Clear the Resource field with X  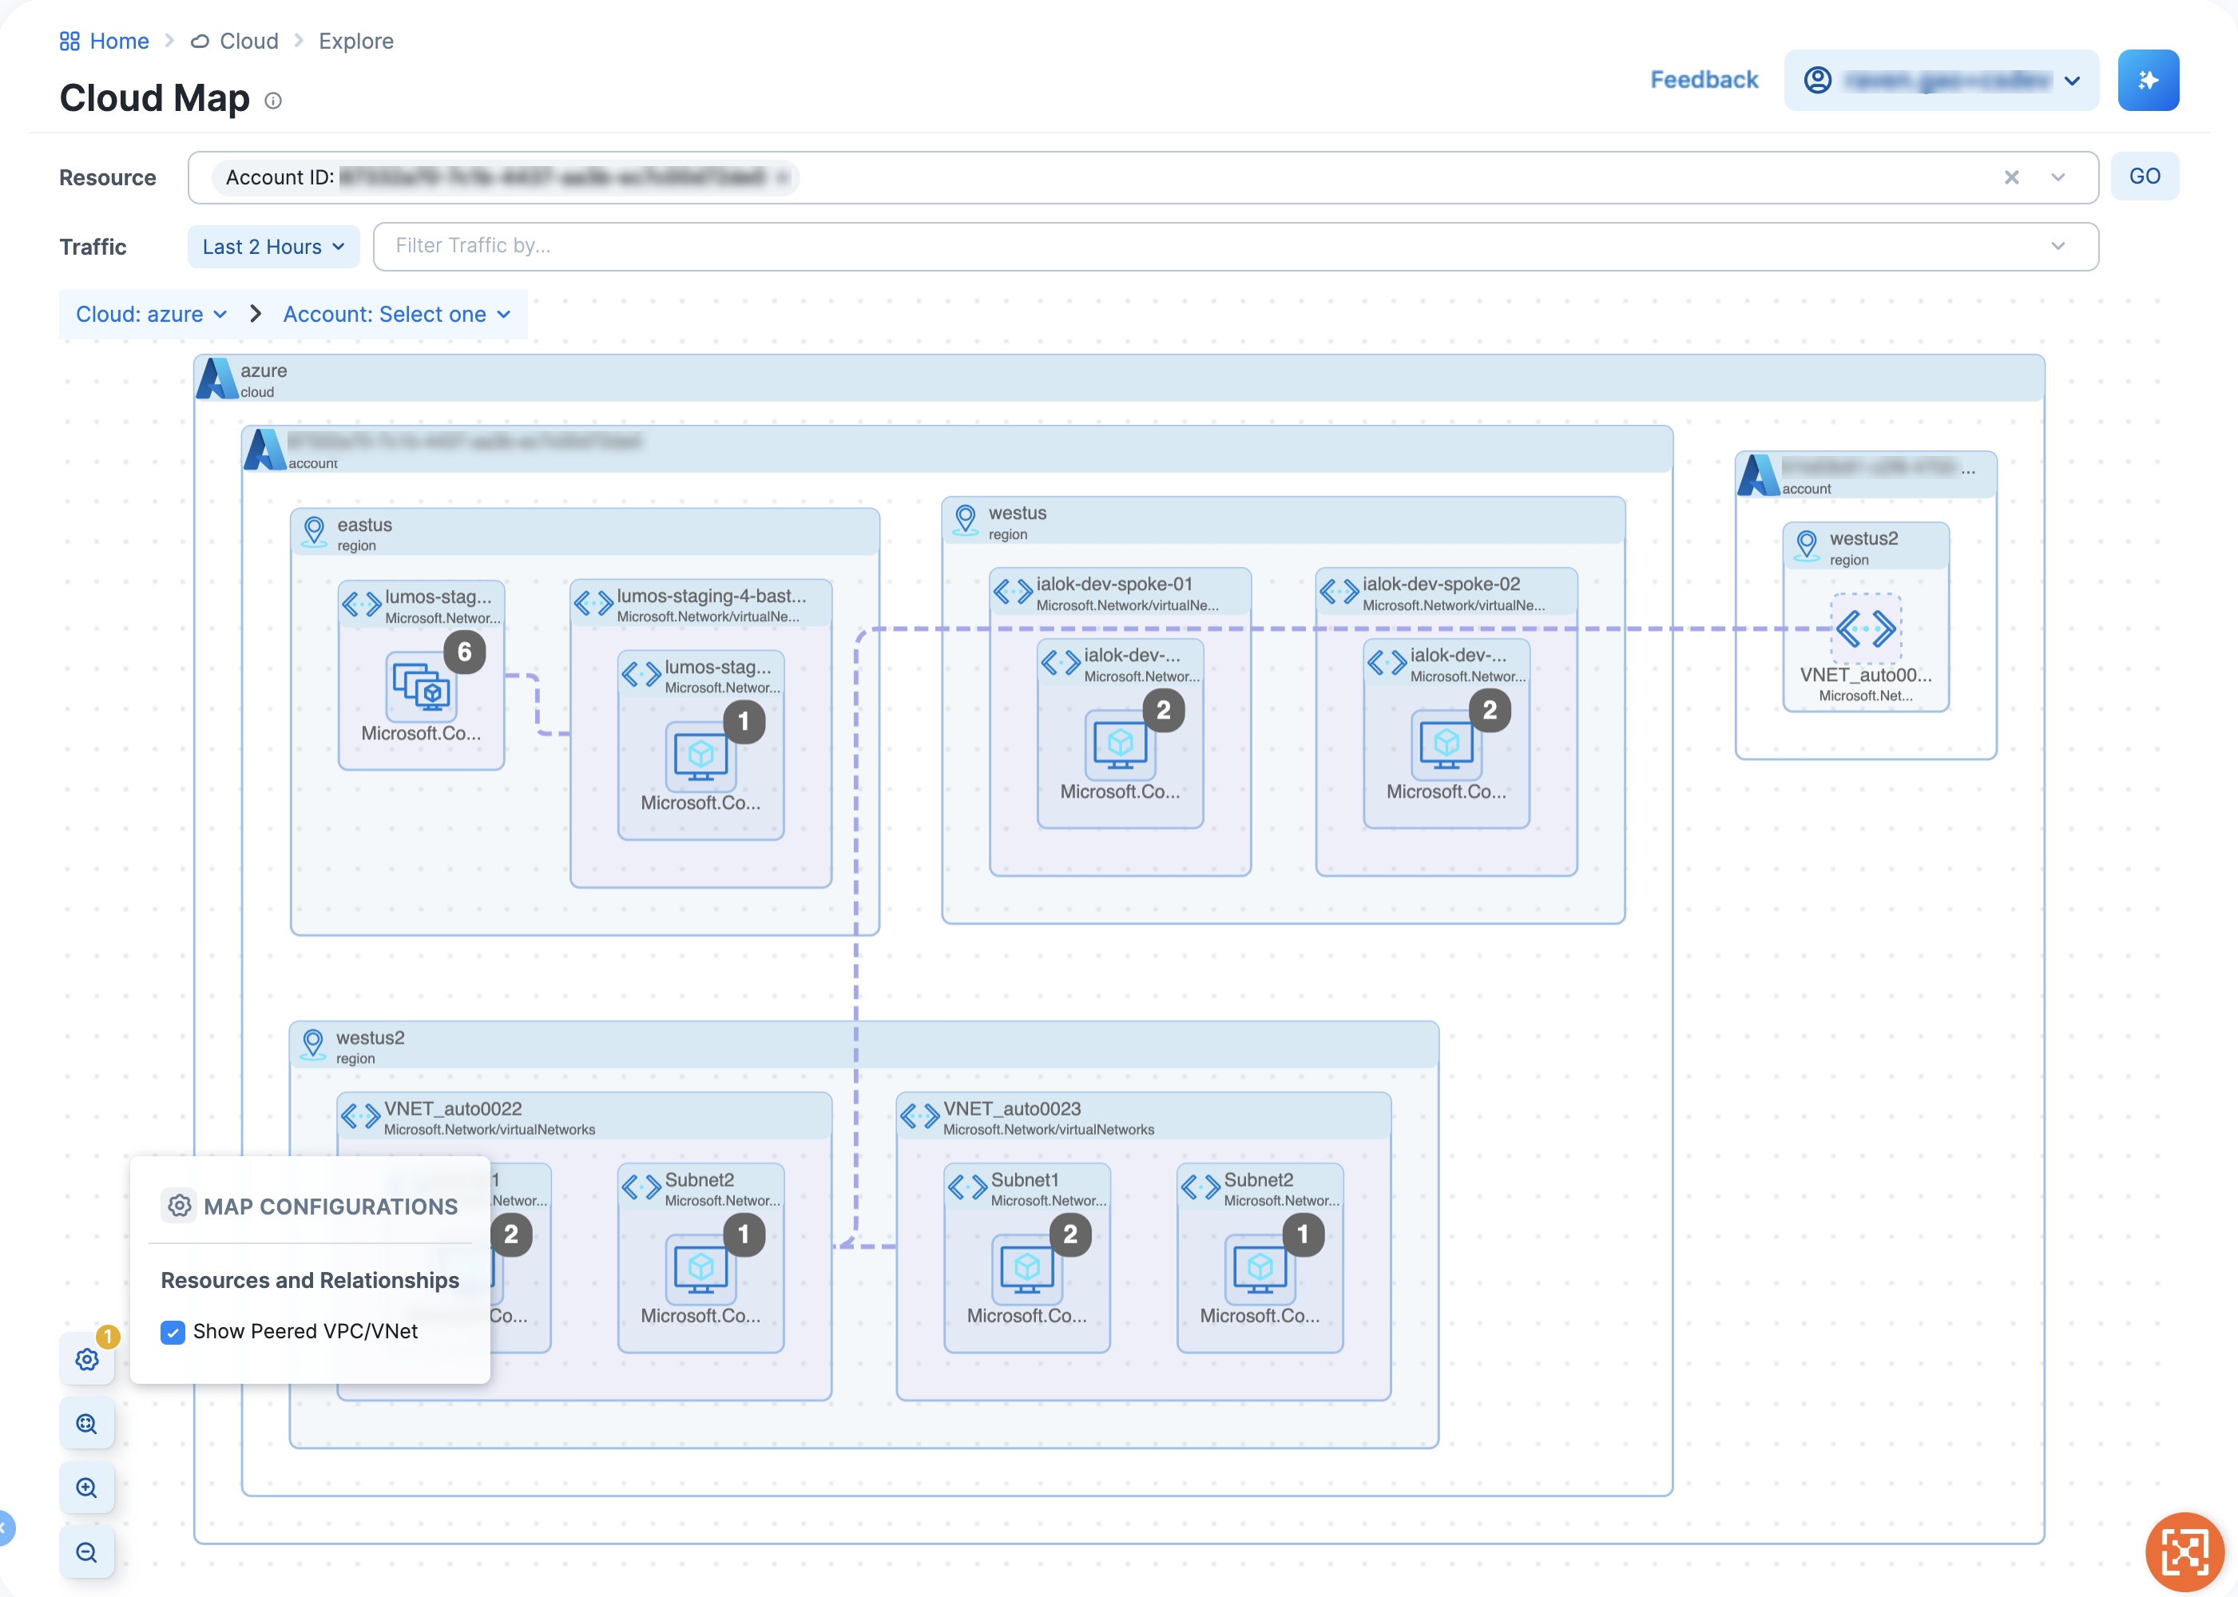[x=2012, y=177]
